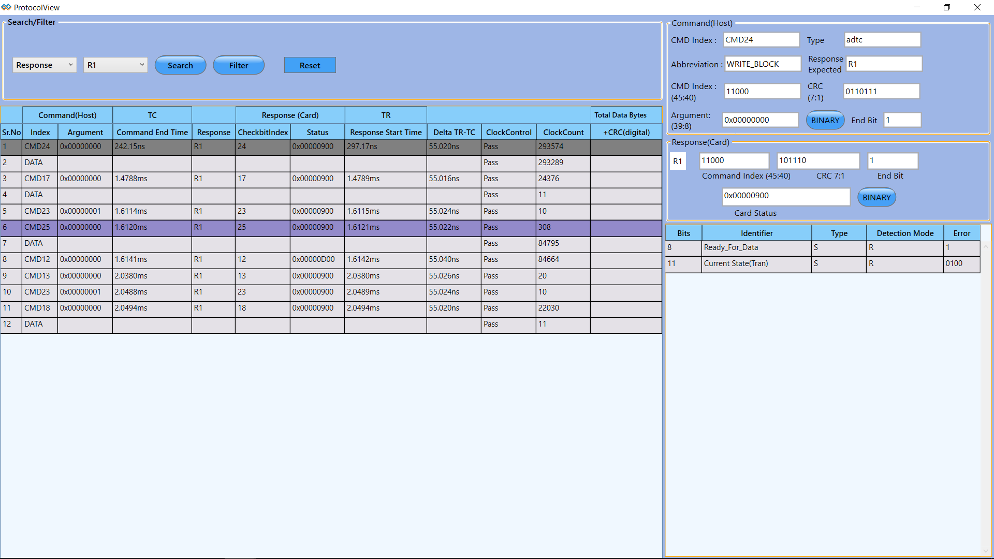Open the Response search type dropdown

[45, 65]
